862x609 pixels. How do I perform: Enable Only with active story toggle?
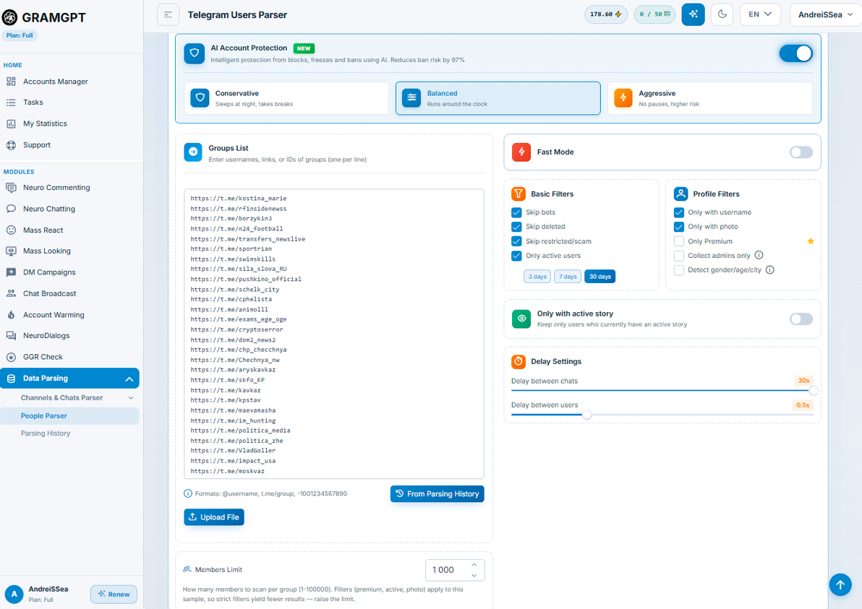801,319
